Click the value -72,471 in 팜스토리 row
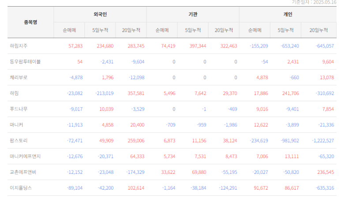The image size is (341, 202). 75,140
